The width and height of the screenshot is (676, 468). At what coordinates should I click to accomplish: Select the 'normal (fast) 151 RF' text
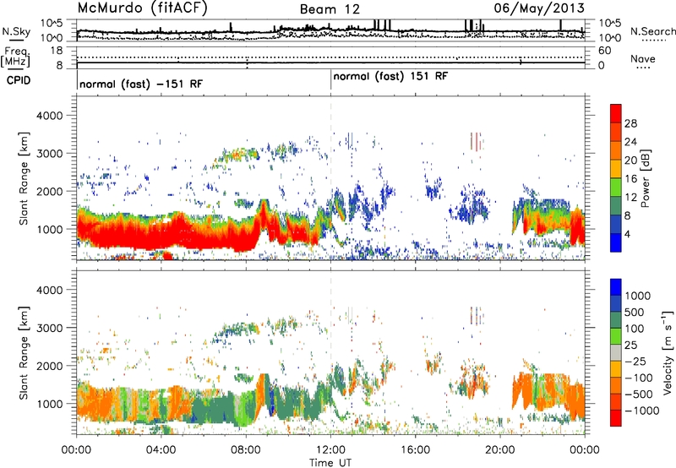[x=390, y=77]
